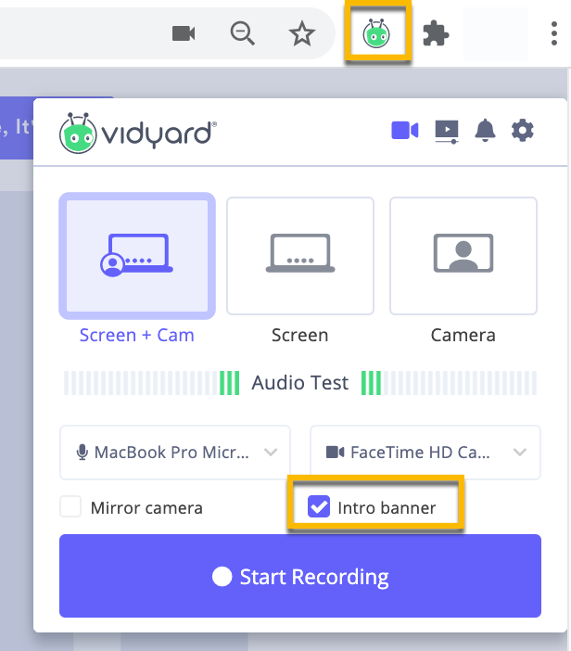The image size is (571, 651).
Task: Open the browser three-dot menu
Action: click(x=554, y=33)
